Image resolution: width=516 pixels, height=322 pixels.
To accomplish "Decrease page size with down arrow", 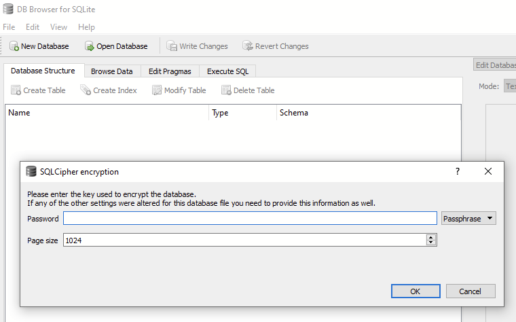I will tap(430, 243).
